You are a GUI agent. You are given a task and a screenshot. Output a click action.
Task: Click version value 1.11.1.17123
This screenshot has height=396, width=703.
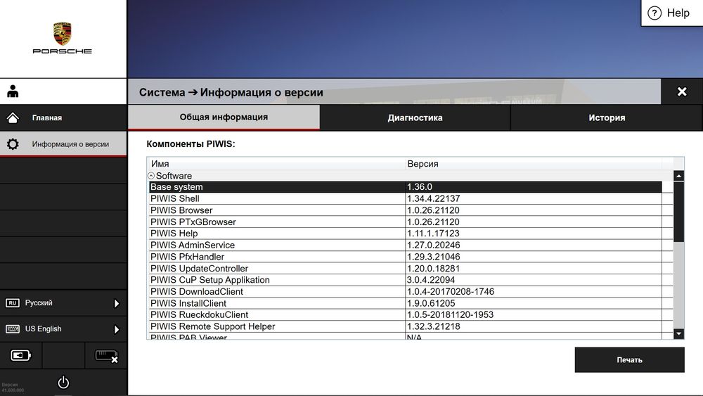tap(433, 234)
